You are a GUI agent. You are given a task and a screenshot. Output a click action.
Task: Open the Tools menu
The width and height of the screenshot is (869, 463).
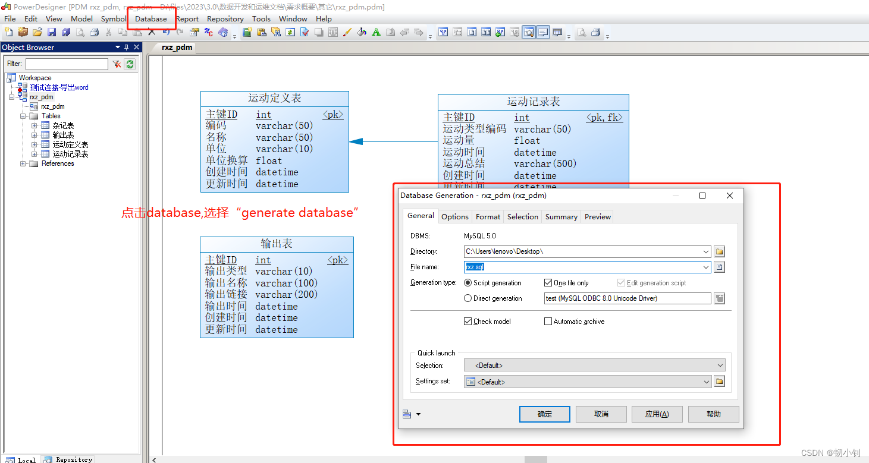(x=261, y=18)
